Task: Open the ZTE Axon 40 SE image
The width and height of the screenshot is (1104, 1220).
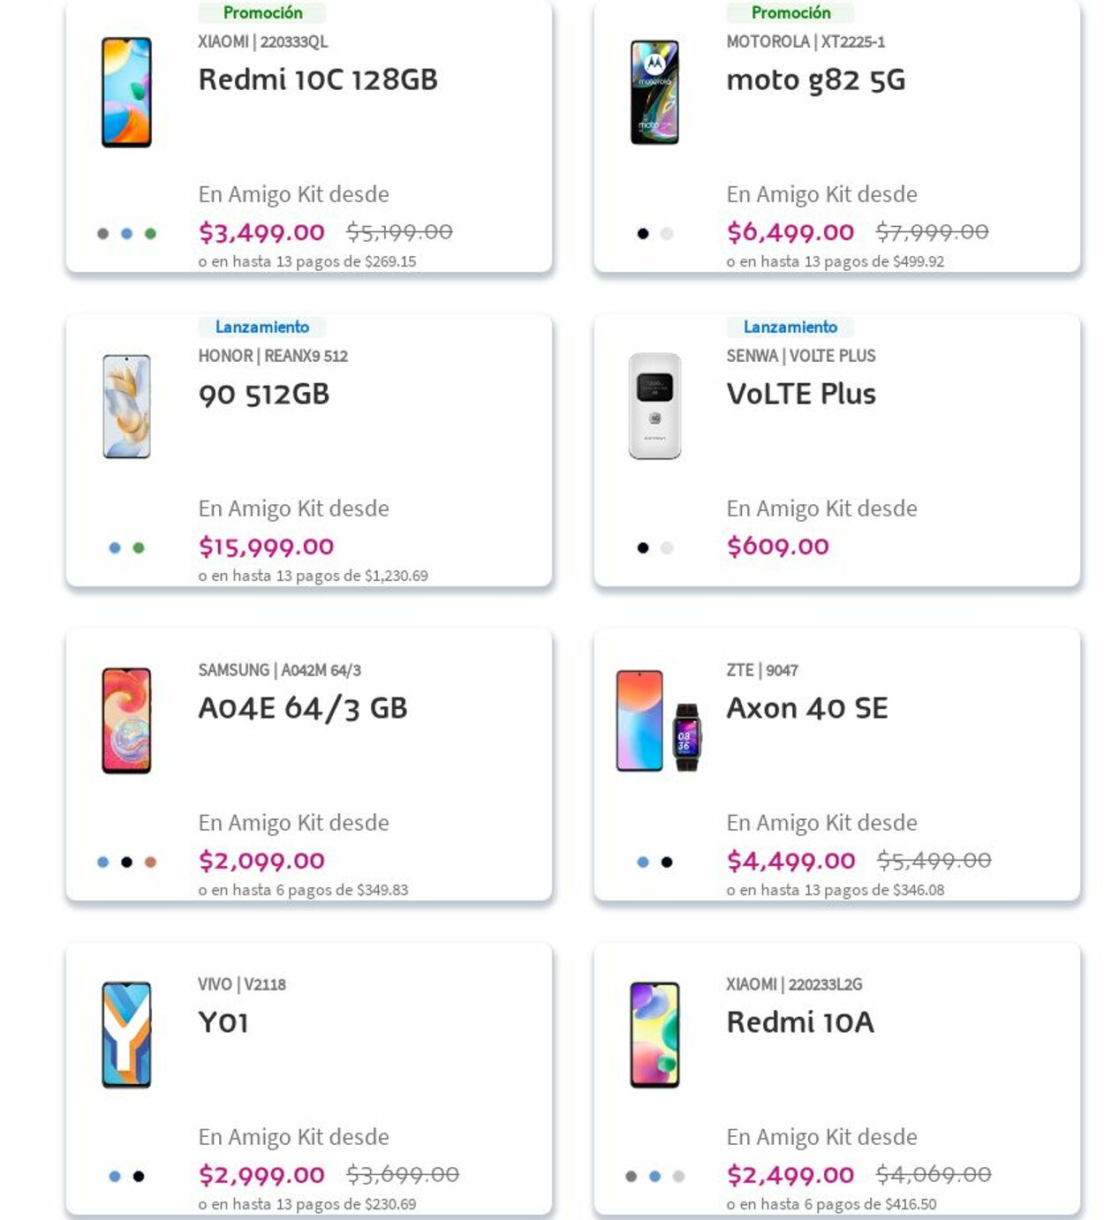Action: (658, 721)
